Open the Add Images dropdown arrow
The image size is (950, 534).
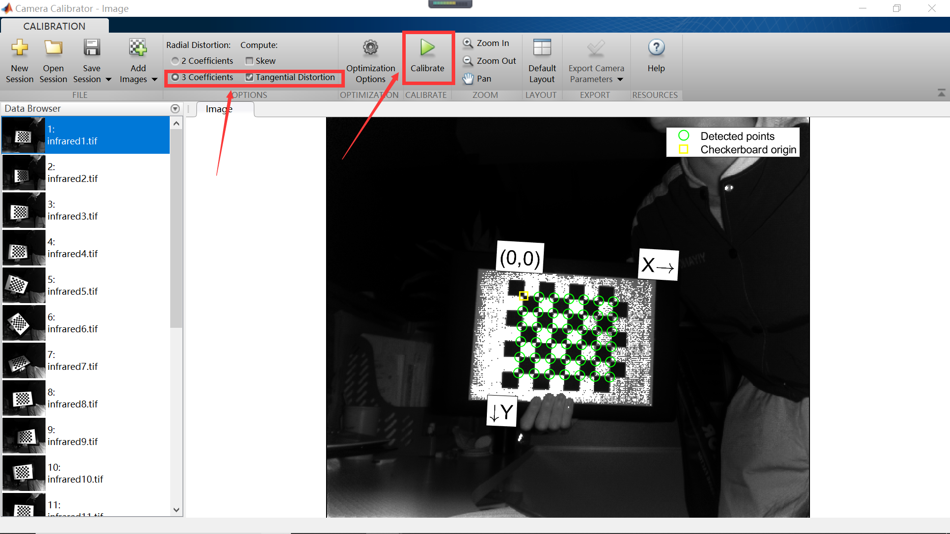point(154,80)
